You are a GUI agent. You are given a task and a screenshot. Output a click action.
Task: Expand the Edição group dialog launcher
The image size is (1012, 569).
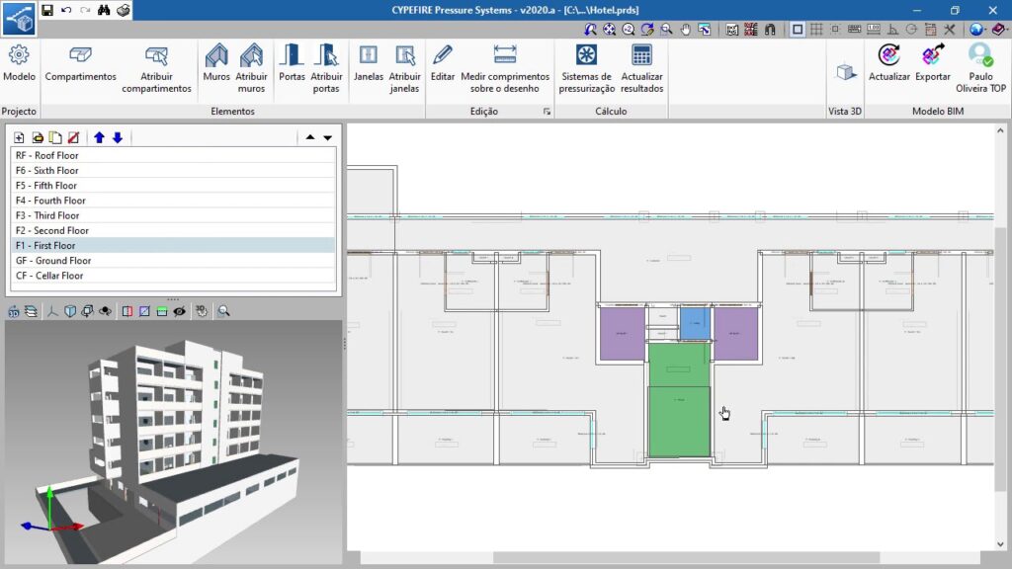547,113
